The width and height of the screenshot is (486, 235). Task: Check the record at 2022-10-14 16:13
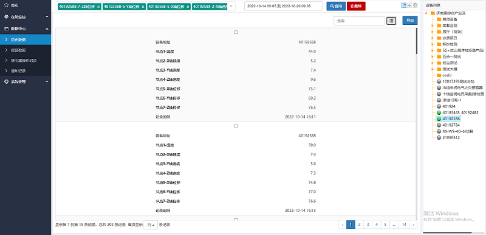pyautogui.click(x=236, y=126)
